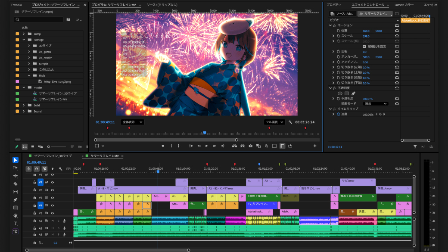The height and width of the screenshot is (252, 448).
Task: Export frame with camera icon
Action: click(x=251, y=146)
